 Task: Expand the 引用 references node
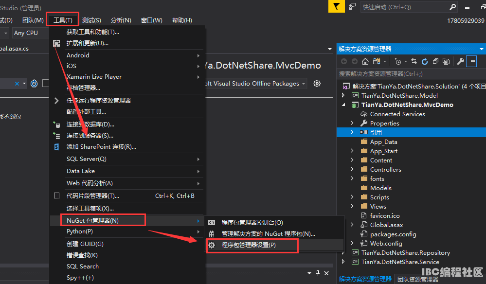click(352, 132)
